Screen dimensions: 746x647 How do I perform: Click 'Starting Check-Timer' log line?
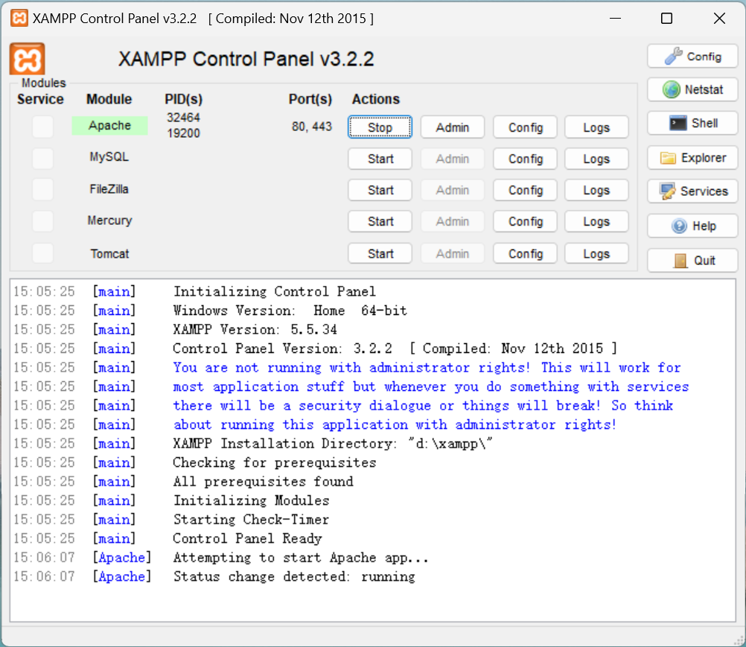click(x=251, y=520)
